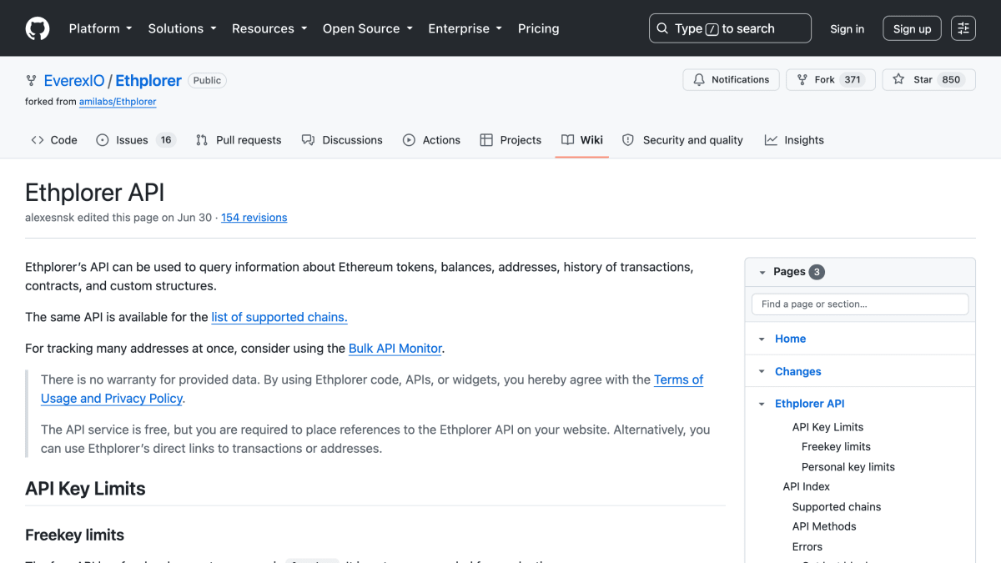Image resolution: width=1001 pixels, height=563 pixels.
Task: Jump to Personal key limits section
Action: (848, 467)
